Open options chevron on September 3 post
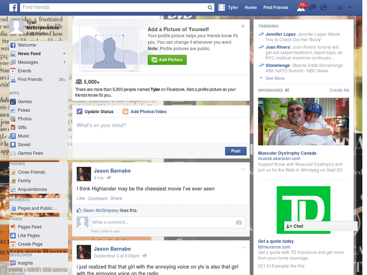This screenshot has width=367, height=275. point(243,247)
